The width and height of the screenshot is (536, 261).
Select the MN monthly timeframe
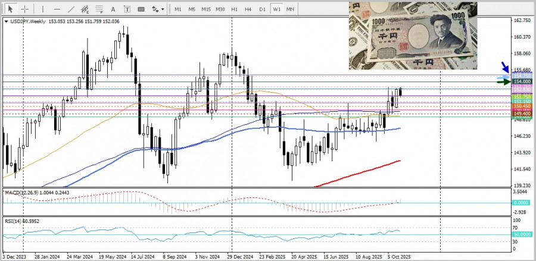point(290,9)
